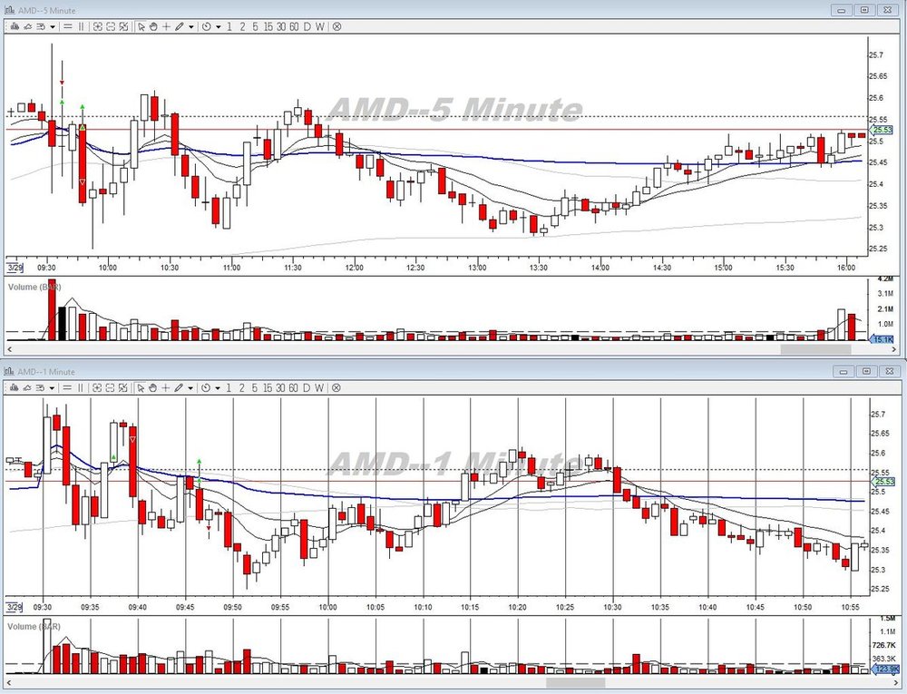Set 30 minute interval in 5 Minute window
907x694 pixels.
coord(280,26)
